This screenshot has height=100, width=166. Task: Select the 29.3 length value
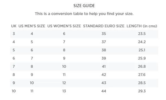[142, 91]
